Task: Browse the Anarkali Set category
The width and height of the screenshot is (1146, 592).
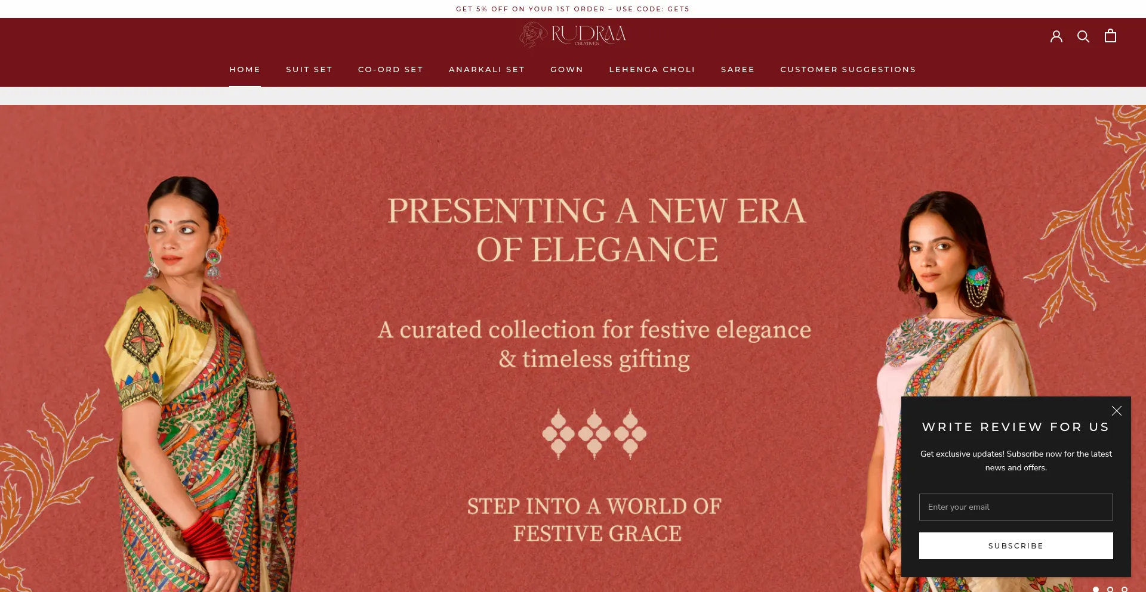Action: pyautogui.click(x=486, y=70)
